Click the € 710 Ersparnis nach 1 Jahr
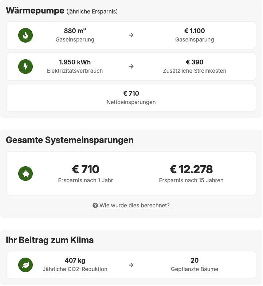263x286 pixels. (x=86, y=170)
